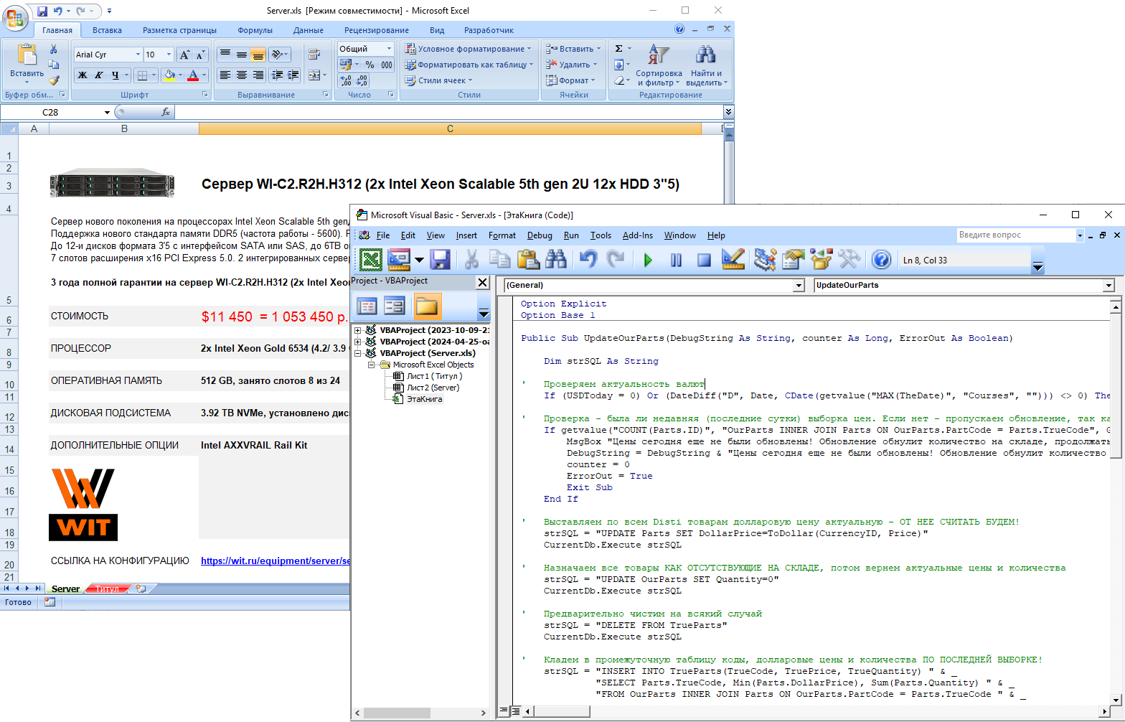The image size is (1125, 722).
Task: Click the Copy icon in Excel ribbon clipboard group
Action: point(53,65)
